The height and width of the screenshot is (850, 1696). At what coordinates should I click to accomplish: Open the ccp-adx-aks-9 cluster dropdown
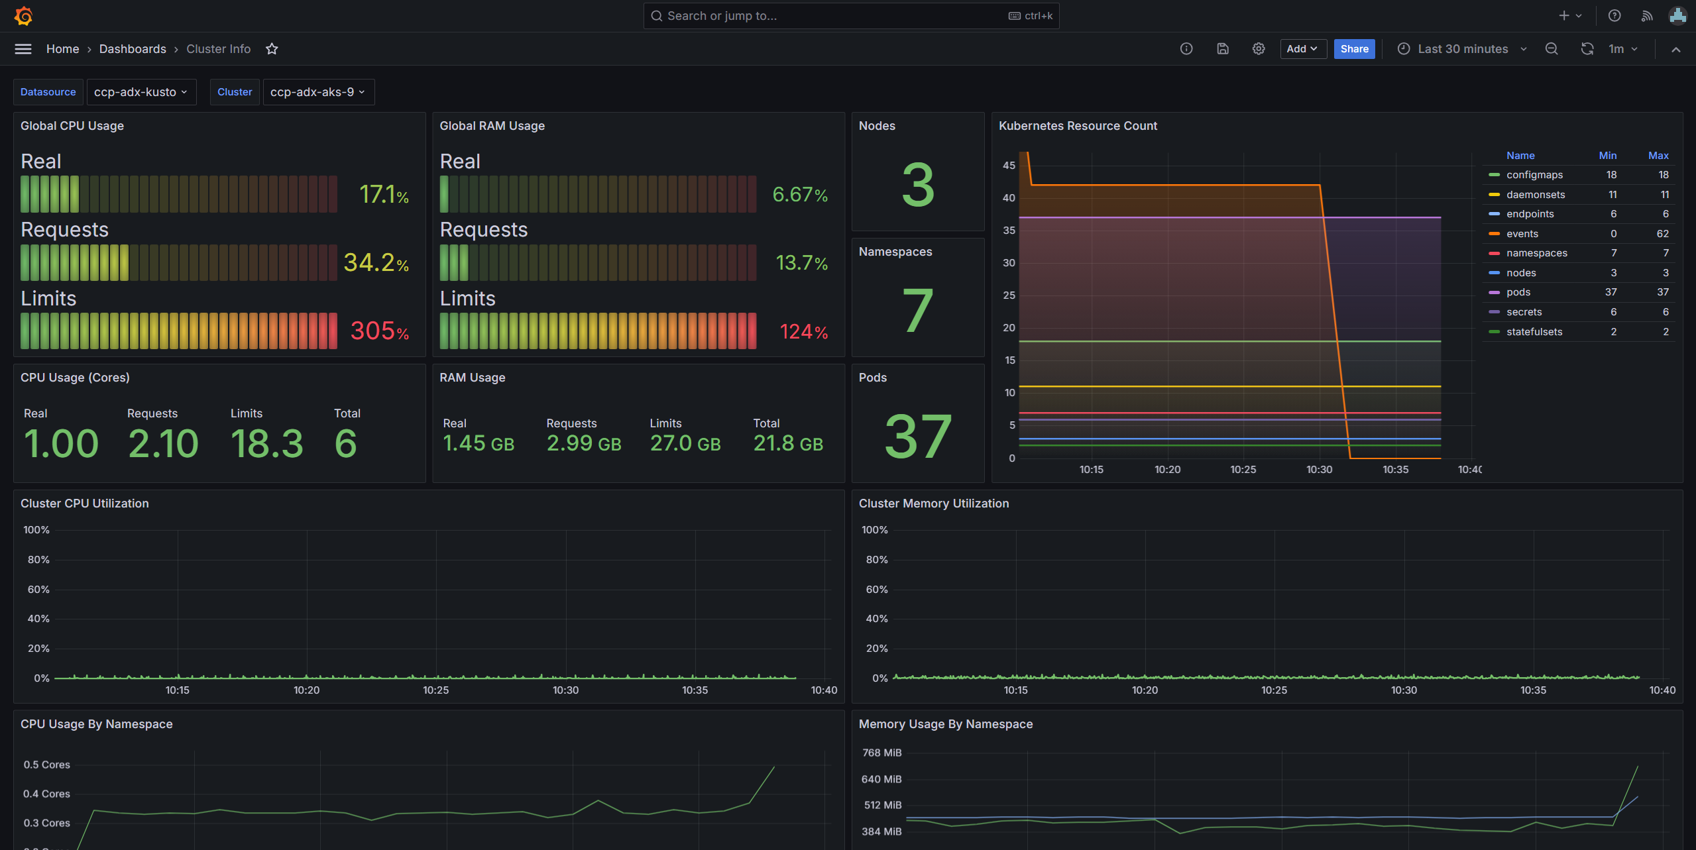click(x=319, y=92)
